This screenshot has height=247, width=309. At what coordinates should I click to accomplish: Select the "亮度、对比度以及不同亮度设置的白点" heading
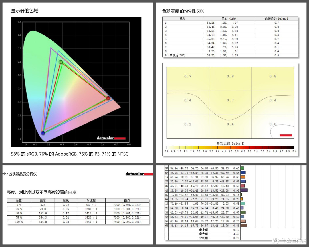tap(41, 192)
